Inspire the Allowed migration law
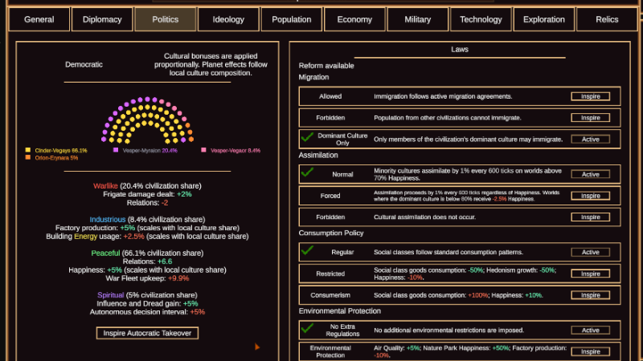This screenshot has width=643, height=361. click(x=591, y=96)
